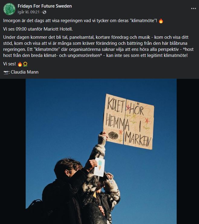Open the post timestamp Igår kl. 09:21
The image size is (199, 224).
click(28, 12)
